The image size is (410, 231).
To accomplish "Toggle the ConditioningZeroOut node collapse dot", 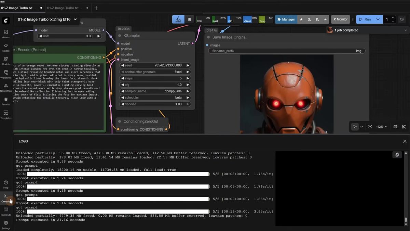I will tap(120, 121).
